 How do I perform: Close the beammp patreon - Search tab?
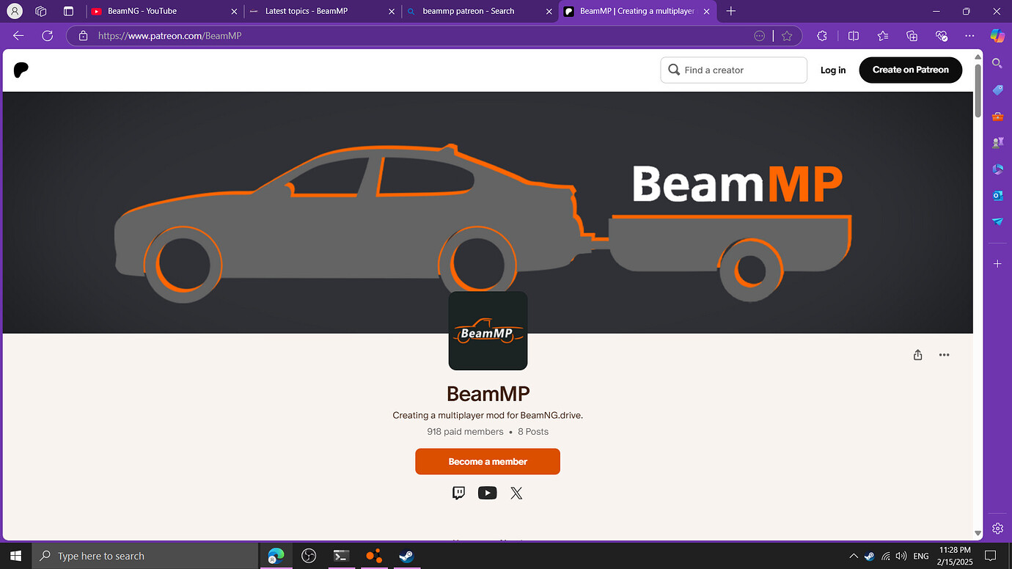coord(549,11)
